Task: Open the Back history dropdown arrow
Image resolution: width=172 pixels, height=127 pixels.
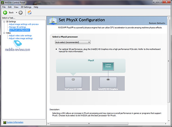Action: coord(17,12)
